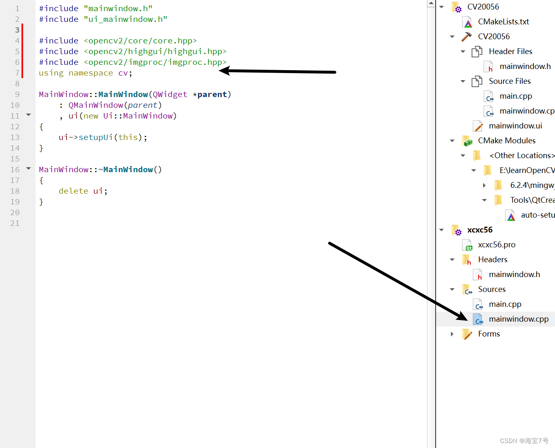Click the Forms folder icon
The width and height of the screenshot is (555, 448).
tap(467, 334)
